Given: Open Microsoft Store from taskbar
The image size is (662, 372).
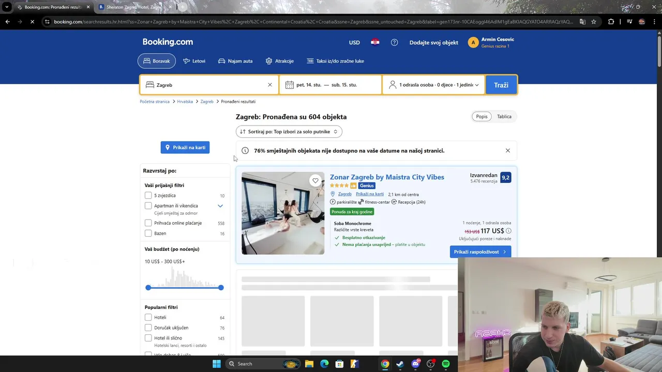Looking at the screenshot, I should (x=339, y=364).
